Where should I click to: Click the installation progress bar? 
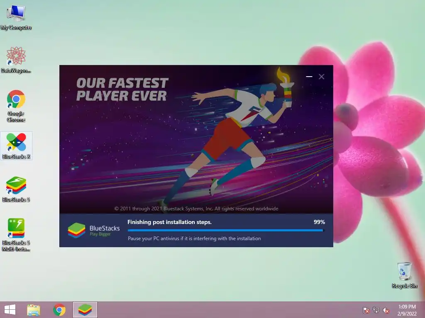pos(225,230)
